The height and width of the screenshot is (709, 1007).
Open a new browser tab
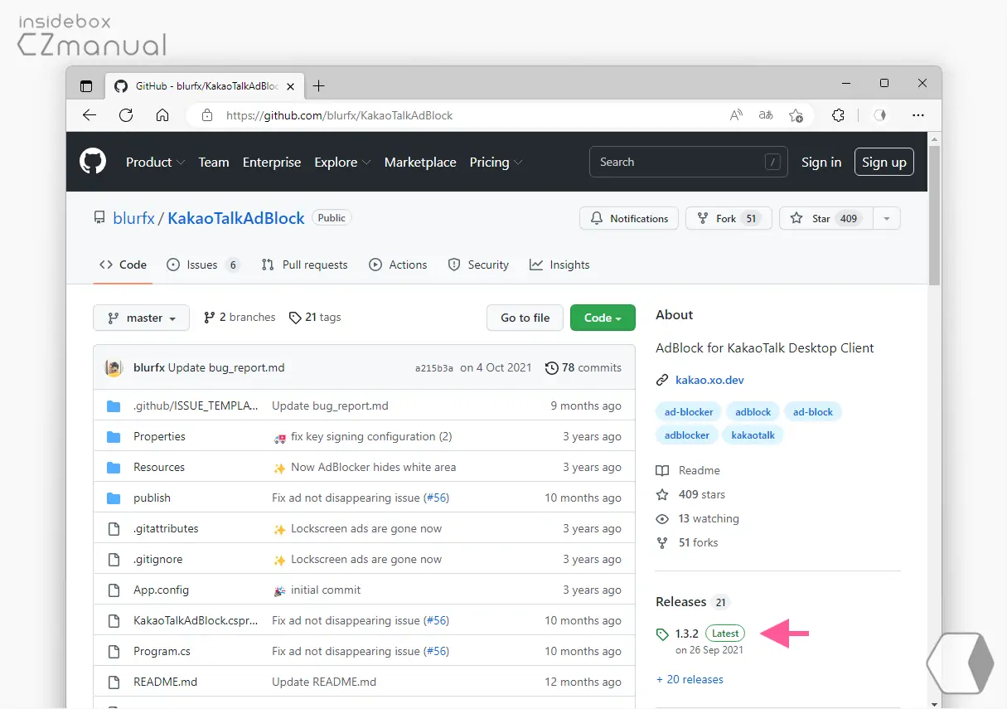tap(318, 86)
